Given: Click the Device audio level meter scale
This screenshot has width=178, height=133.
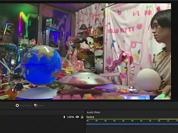Looking at the screenshot, I should click(x=132, y=120).
